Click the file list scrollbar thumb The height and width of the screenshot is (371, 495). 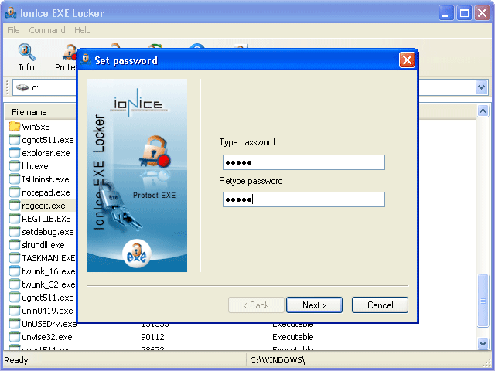point(483,301)
